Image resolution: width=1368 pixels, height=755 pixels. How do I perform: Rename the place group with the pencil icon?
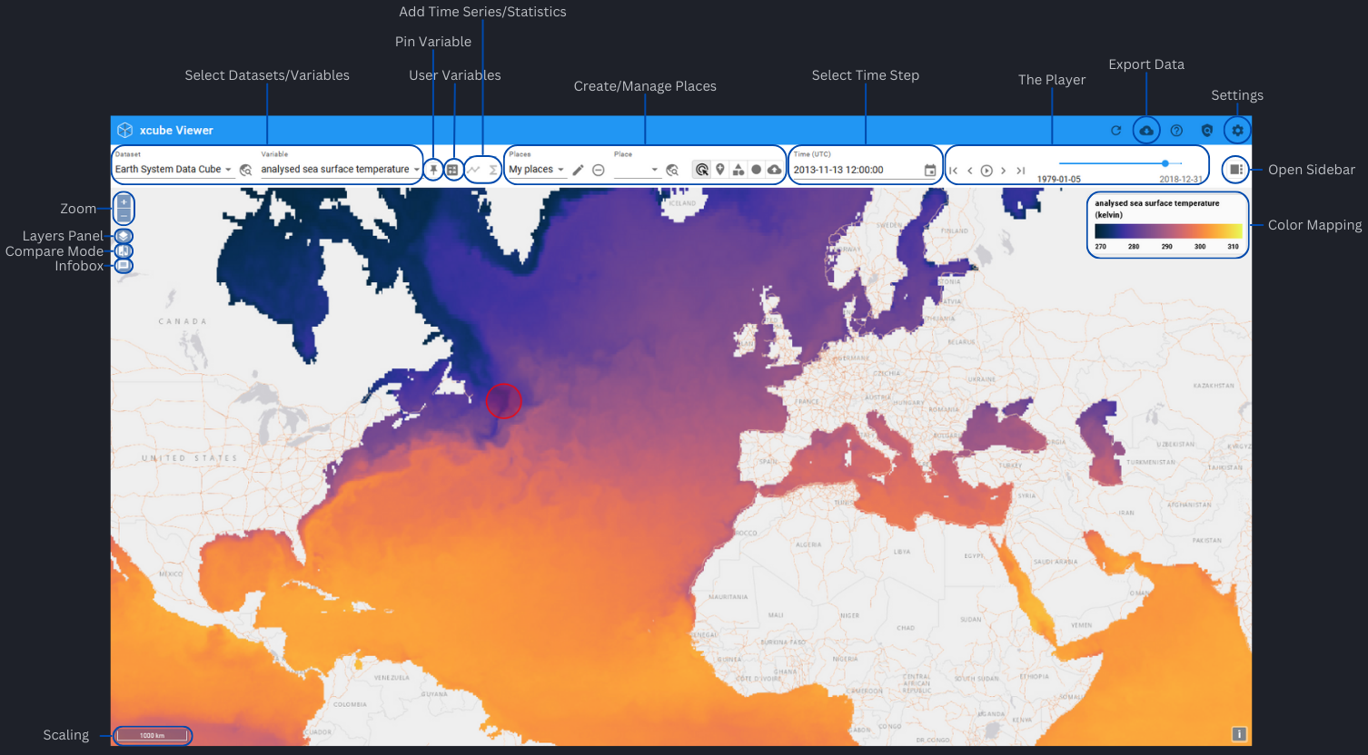pyautogui.click(x=578, y=170)
